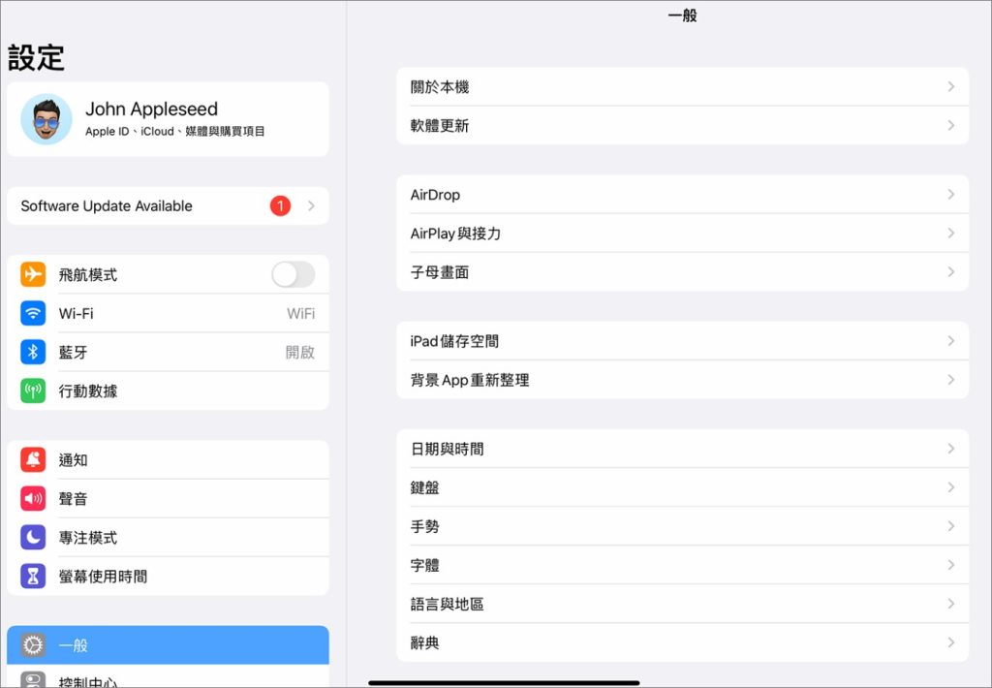Tap the 開啟 Bluetooth status

pyautogui.click(x=300, y=352)
